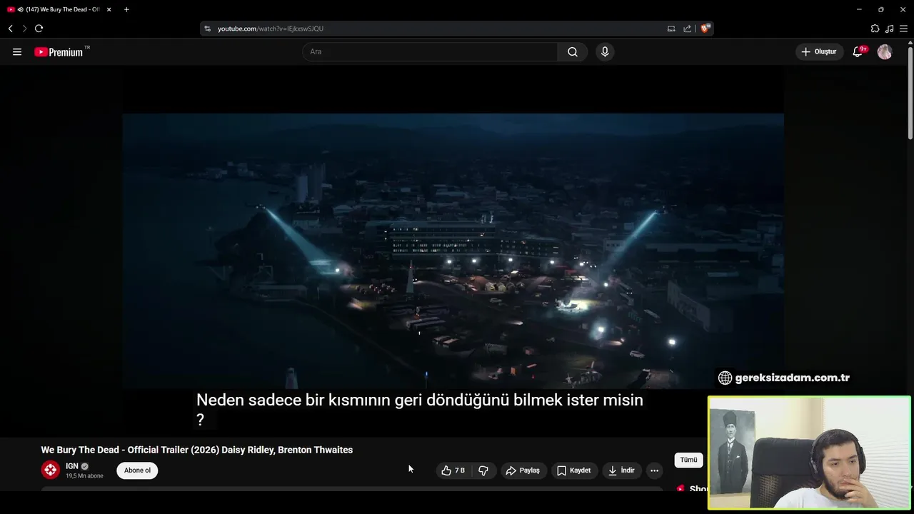This screenshot has height=514, width=914.
Task: Click the search magnifier button
Action: 573,52
